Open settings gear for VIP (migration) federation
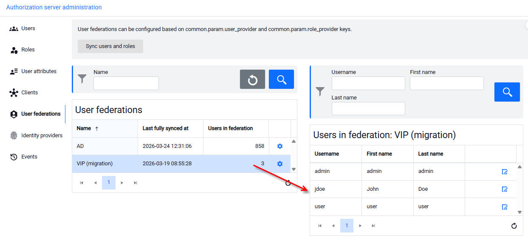 tap(280, 164)
